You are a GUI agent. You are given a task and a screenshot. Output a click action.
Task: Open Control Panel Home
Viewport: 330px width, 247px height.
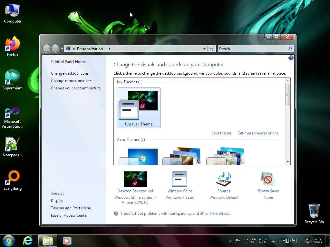(x=68, y=62)
